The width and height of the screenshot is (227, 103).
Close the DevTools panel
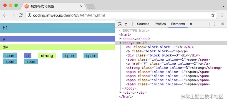[x=223, y=24]
